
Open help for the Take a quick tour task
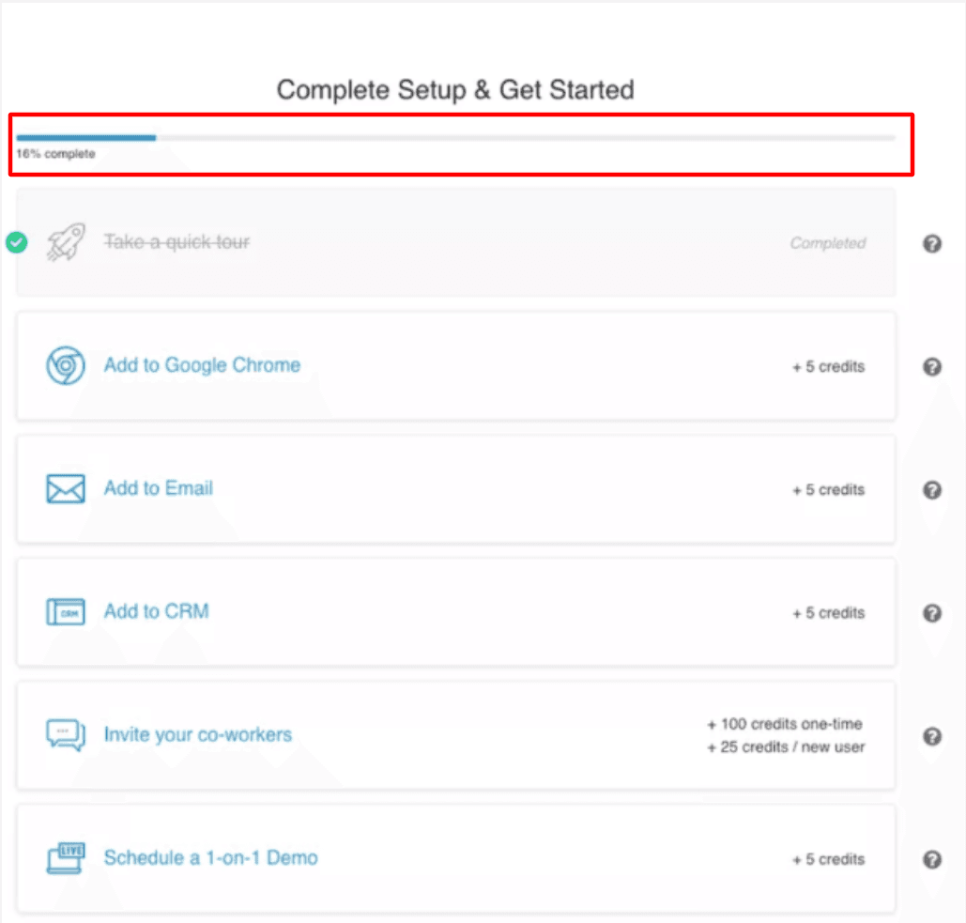coord(932,243)
